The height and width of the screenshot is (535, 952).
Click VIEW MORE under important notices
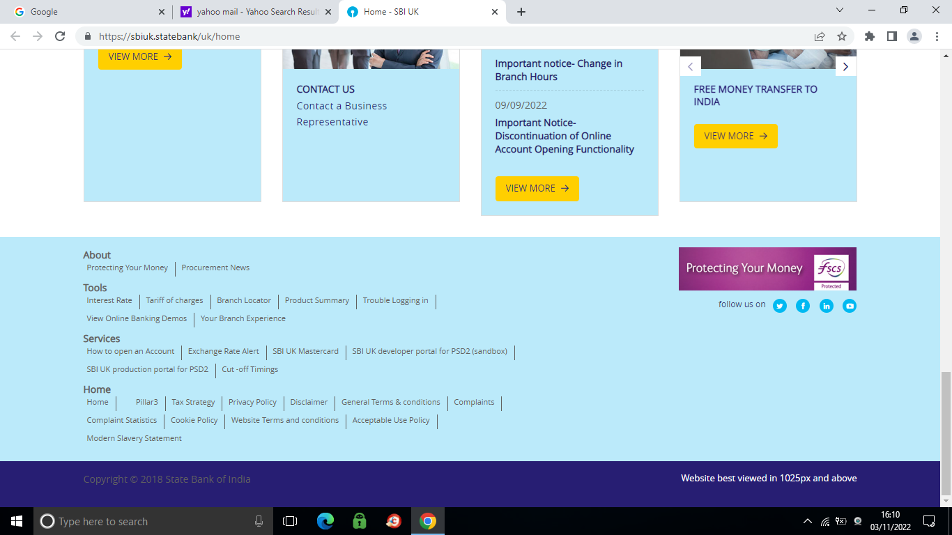[537, 188]
